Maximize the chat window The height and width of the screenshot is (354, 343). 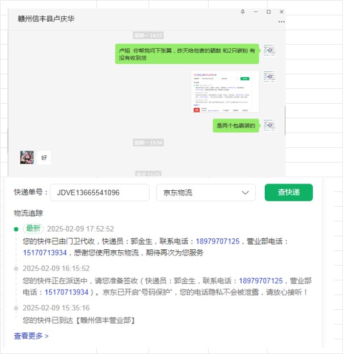tap(269, 12)
